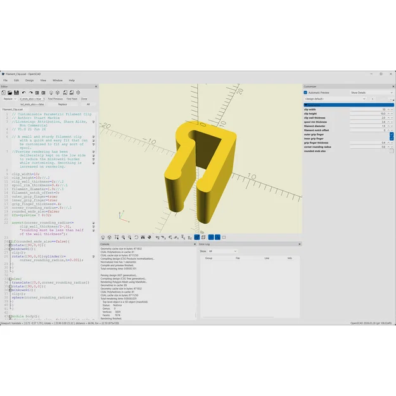The height and width of the screenshot is (396, 396).
Task: Preview the design from editor toolbar
Action: [x=51, y=93]
